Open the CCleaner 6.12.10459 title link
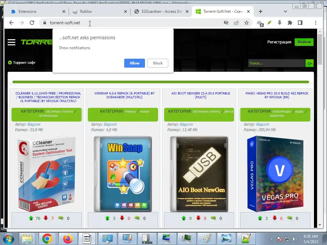327x245 pixels. (x=48, y=97)
